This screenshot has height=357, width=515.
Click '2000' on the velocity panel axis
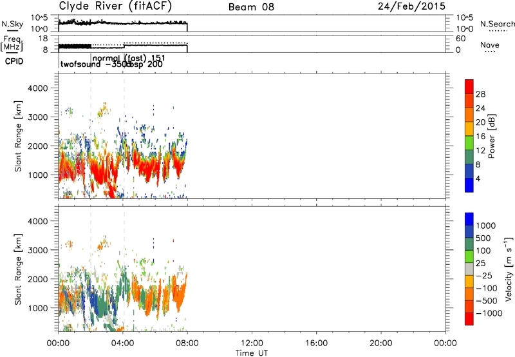click(37, 279)
